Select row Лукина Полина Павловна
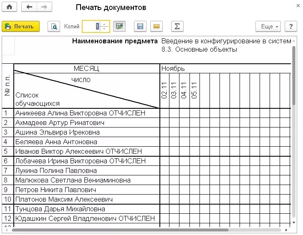The image size is (303, 235). coord(87,170)
